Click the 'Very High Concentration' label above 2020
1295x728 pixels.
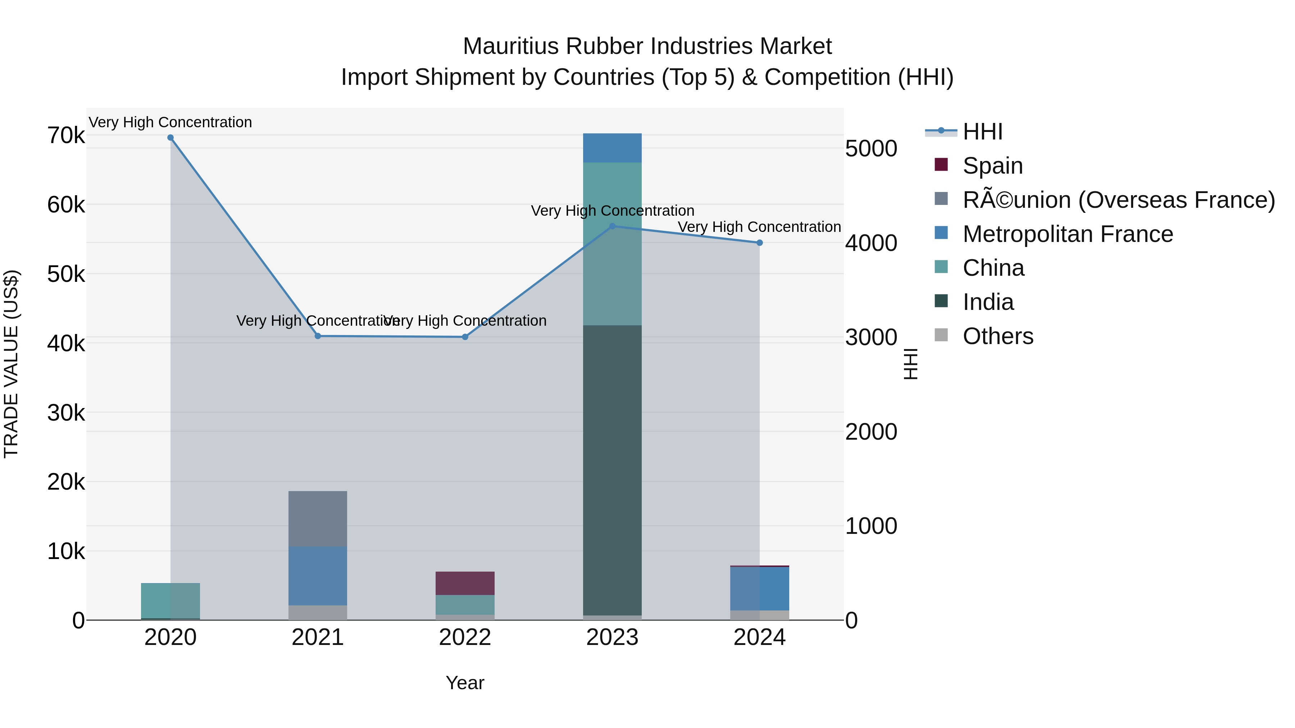click(x=171, y=122)
